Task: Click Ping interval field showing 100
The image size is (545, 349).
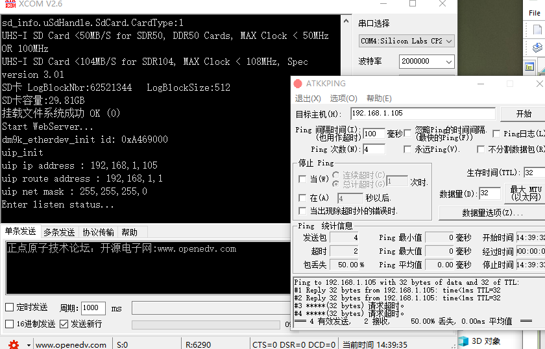Action: [374, 134]
